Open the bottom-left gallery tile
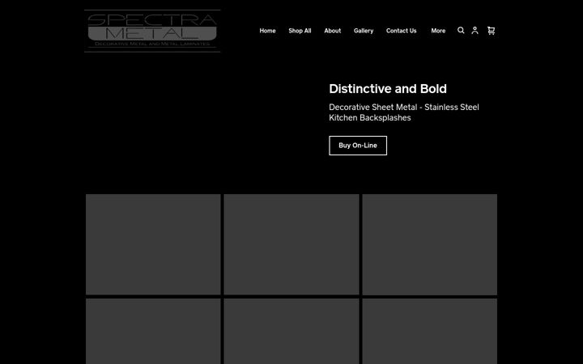The image size is (583, 364). (153, 332)
